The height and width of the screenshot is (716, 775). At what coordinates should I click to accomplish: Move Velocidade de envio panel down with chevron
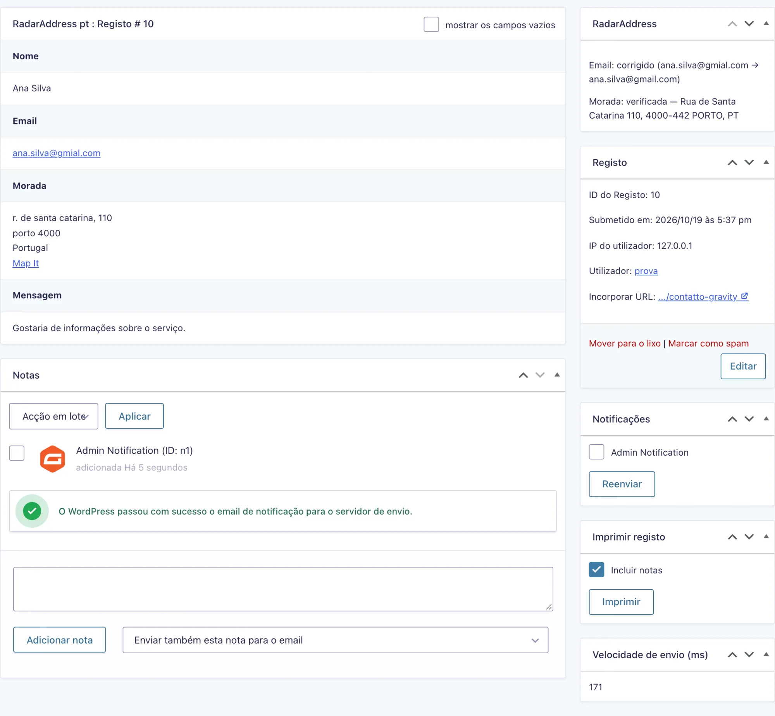point(749,655)
